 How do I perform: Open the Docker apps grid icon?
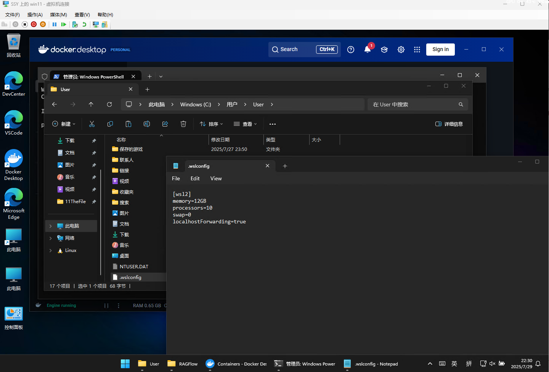tap(417, 50)
